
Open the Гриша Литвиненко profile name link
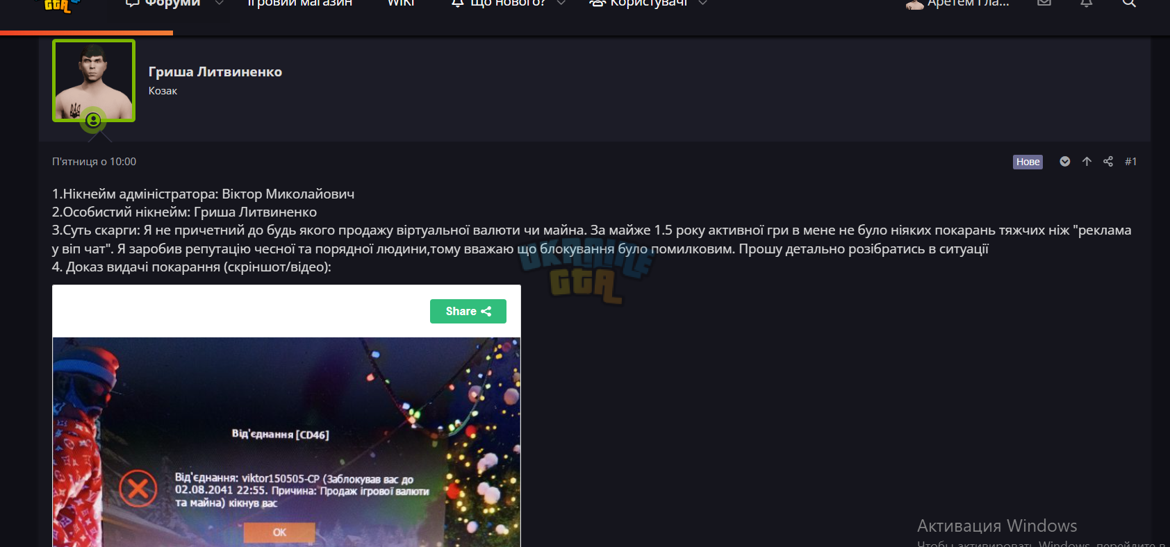[x=215, y=71]
